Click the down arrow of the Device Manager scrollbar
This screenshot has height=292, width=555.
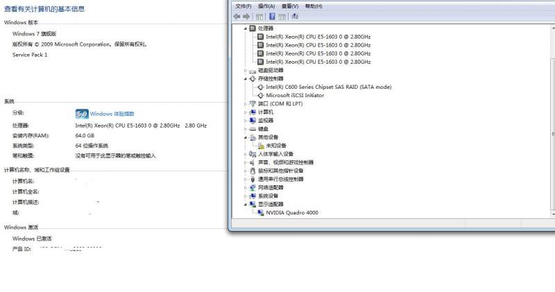pyautogui.click(x=553, y=214)
